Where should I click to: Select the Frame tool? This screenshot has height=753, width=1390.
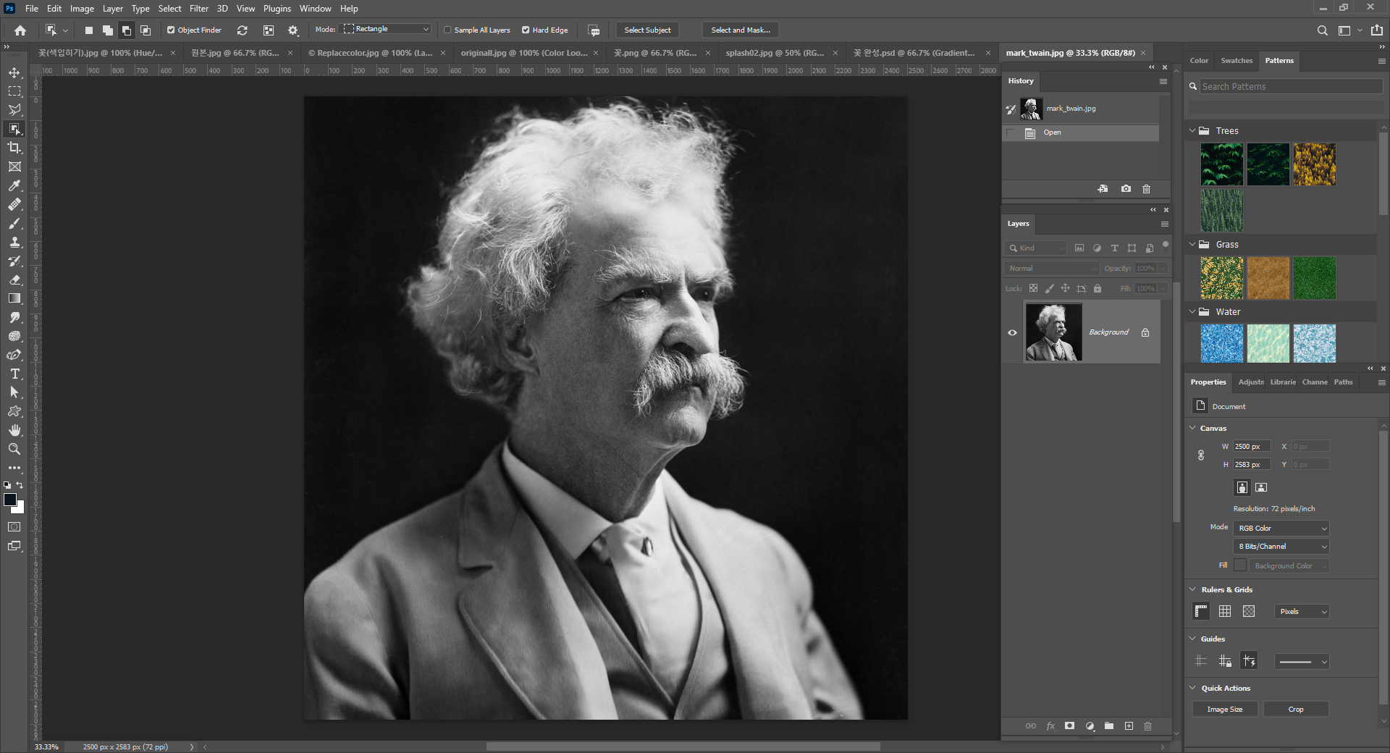tap(14, 167)
